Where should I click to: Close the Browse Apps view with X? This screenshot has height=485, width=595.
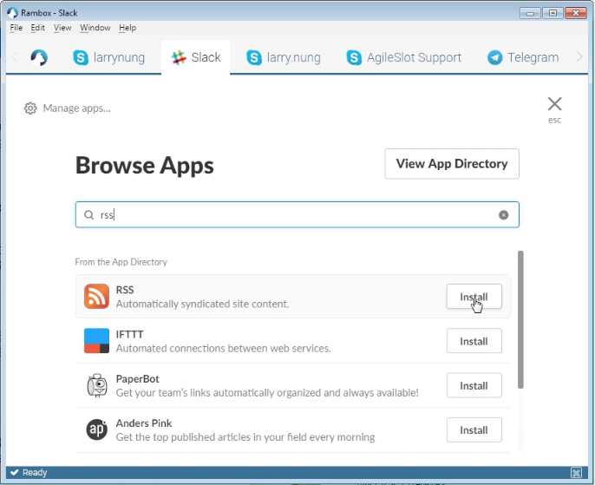pos(554,103)
